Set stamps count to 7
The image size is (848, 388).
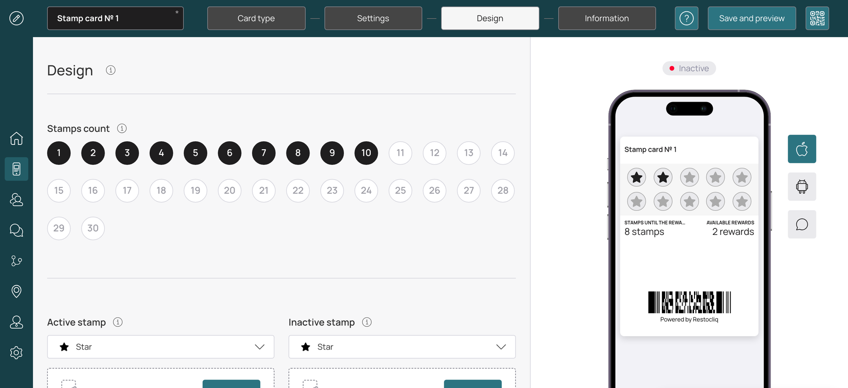pos(264,153)
